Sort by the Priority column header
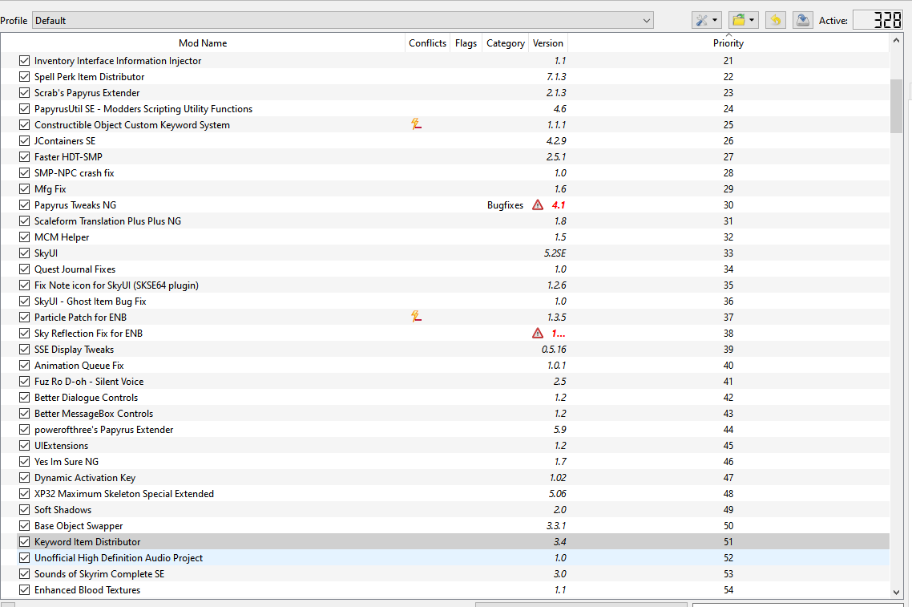This screenshot has width=912, height=607. pyautogui.click(x=728, y=43)
